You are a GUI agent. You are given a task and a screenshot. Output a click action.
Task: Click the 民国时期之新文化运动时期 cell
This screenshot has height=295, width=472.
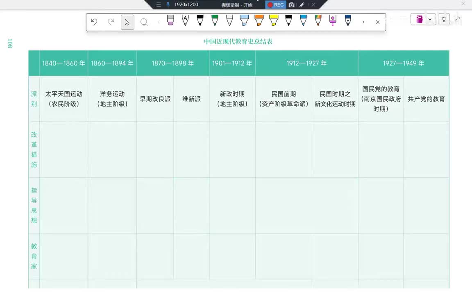point(335,99)
